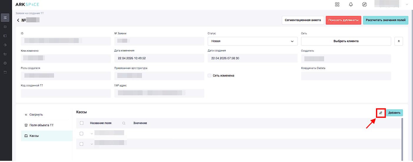413x162 pixels.
Task: Click the circular swap arrows icon in header
Action: 364,4
